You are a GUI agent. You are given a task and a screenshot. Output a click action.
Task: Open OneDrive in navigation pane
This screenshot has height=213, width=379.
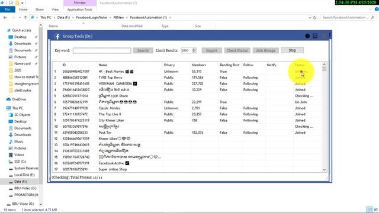pyautogui.click(x=19, y=99)
